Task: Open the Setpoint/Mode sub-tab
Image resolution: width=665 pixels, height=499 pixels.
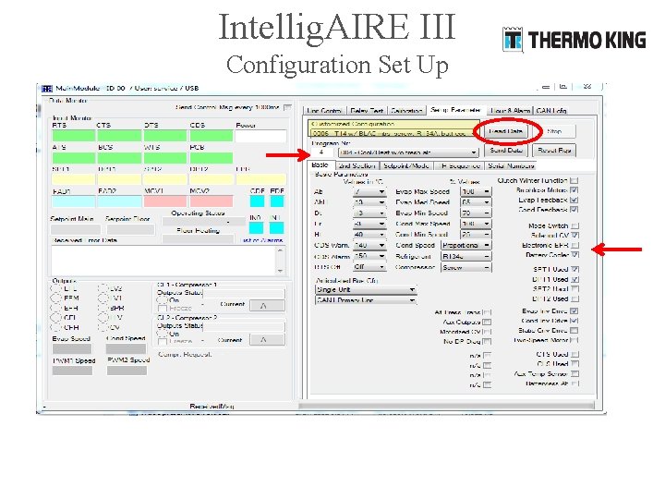Action: [x=406, y=166]
